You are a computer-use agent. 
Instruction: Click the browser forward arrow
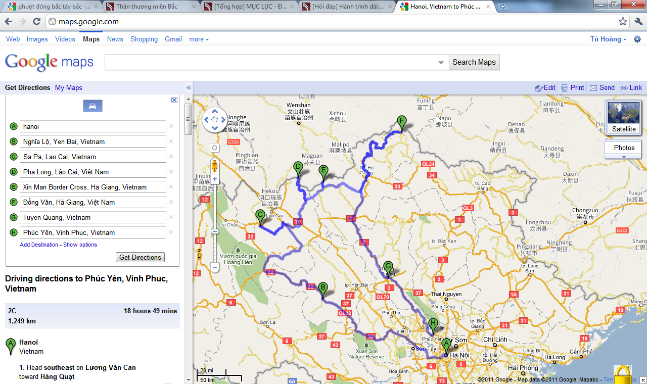(x=23, y=22)
